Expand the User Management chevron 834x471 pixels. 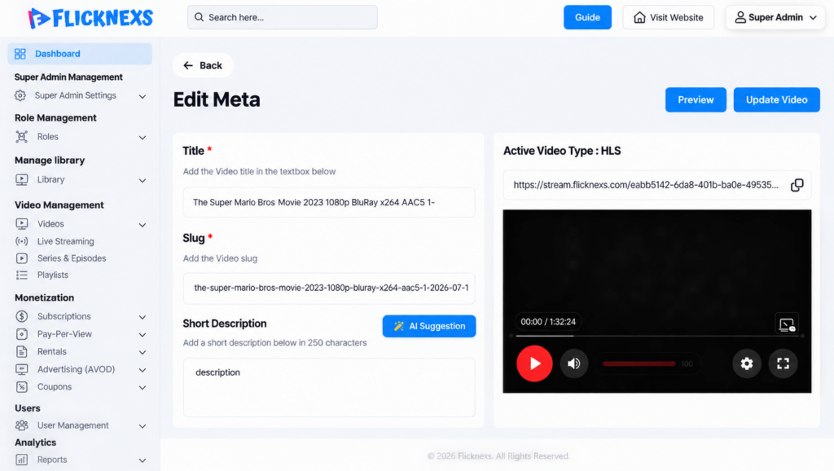[143, 425]
